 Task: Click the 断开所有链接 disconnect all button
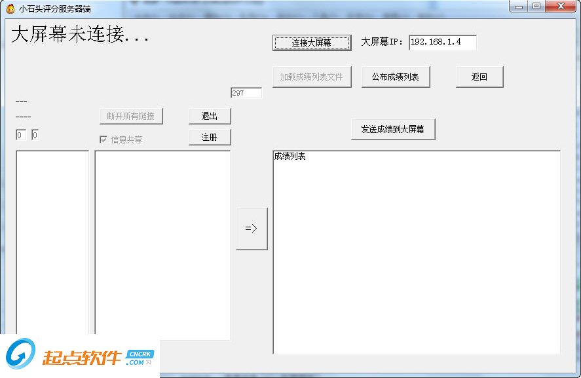(x=130, y=116)
